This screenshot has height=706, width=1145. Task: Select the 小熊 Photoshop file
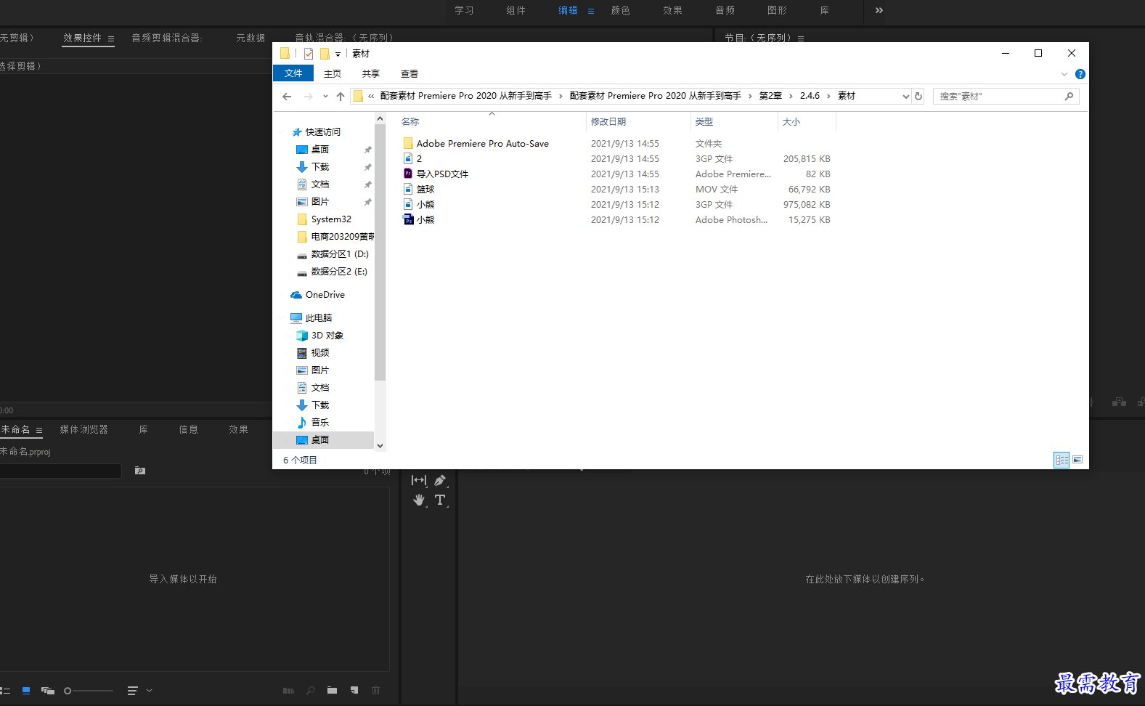click(x=425, y=220)
